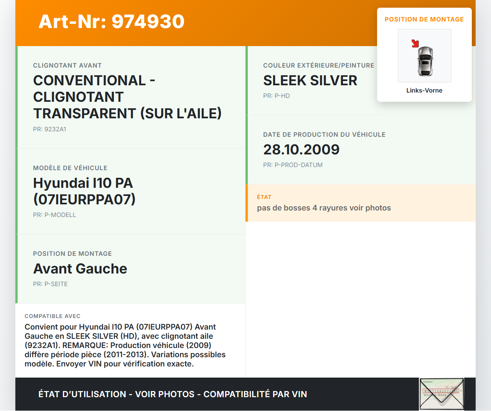The width and height of the screenshot is (491, 411).
Task: Select the production date 28.10.2009
Action: click(x=301, y=150)
